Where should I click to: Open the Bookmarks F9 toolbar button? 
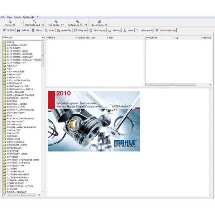99,22
